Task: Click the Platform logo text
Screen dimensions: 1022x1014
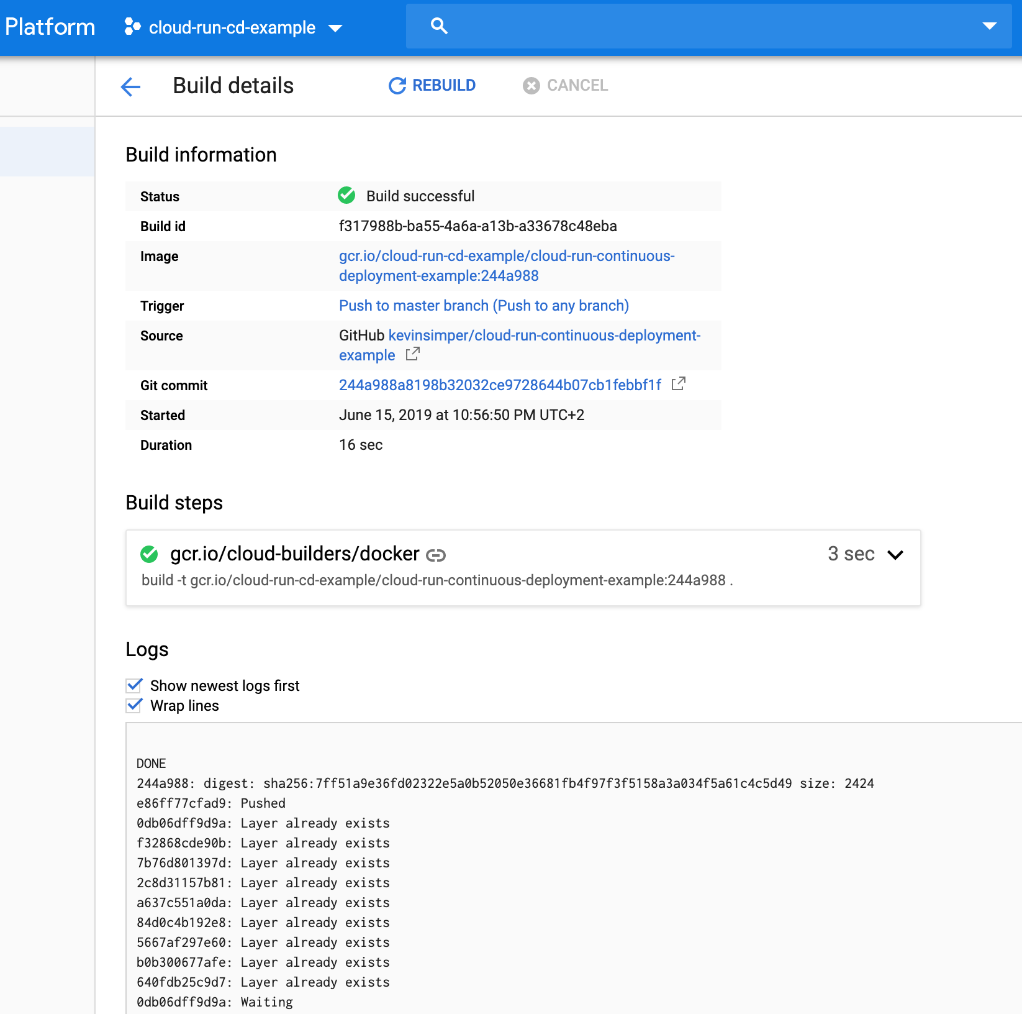Action: pyautogui.click(x=50, y=27)
